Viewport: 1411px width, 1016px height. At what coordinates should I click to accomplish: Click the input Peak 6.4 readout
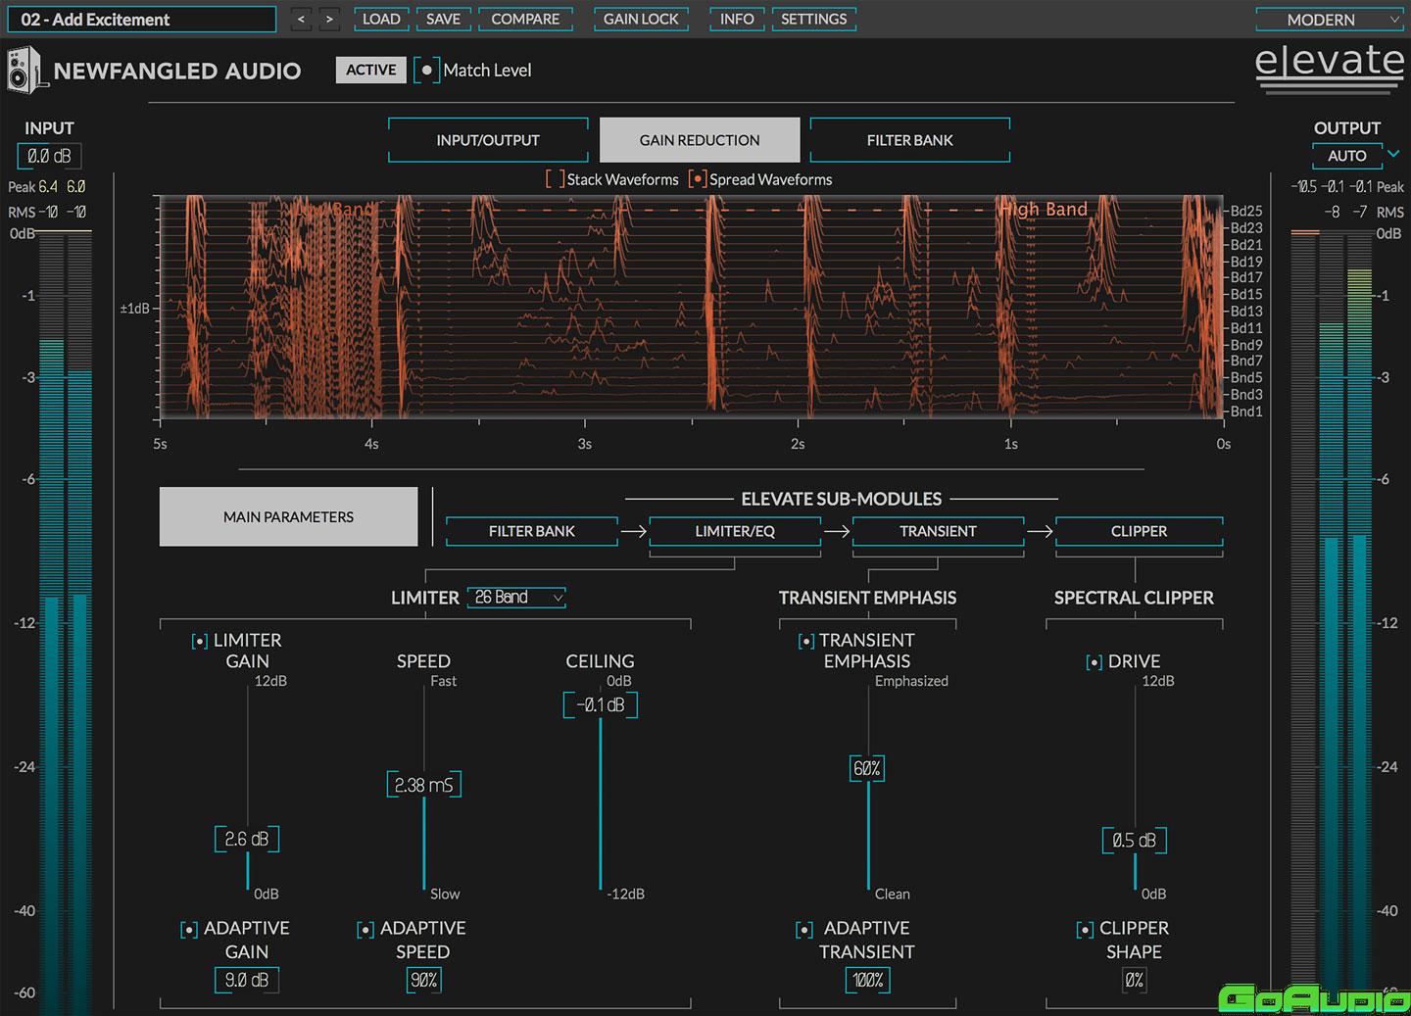(48, 186)
